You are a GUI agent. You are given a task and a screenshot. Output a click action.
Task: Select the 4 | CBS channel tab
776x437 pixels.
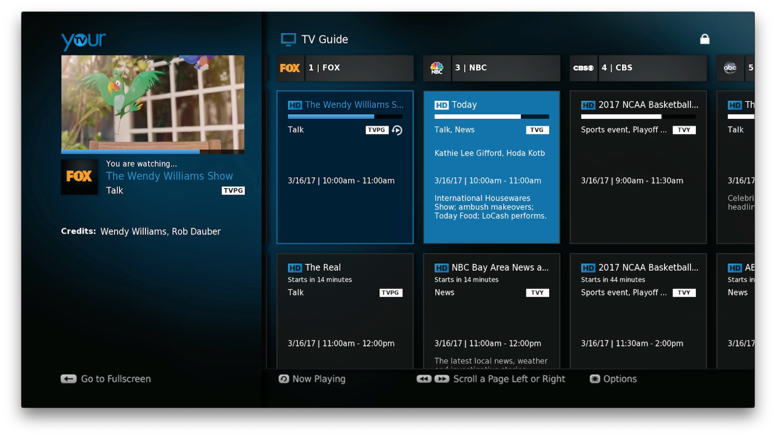[x=638, y=67]
